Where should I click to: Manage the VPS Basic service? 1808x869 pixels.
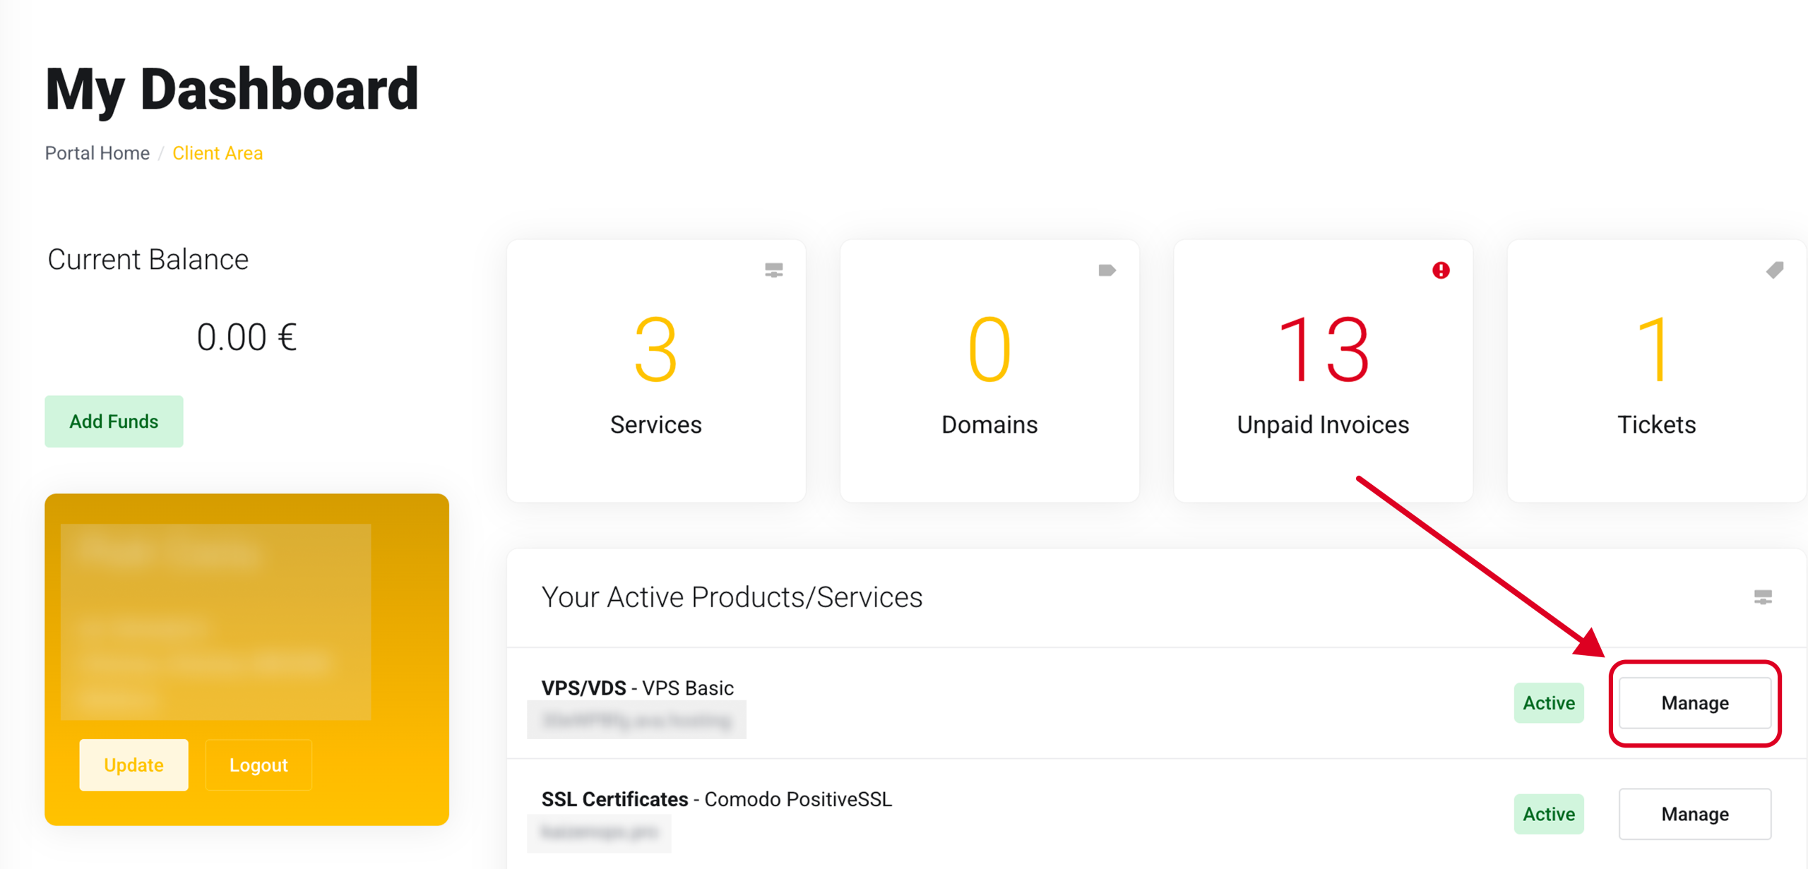coord(1694,703)
